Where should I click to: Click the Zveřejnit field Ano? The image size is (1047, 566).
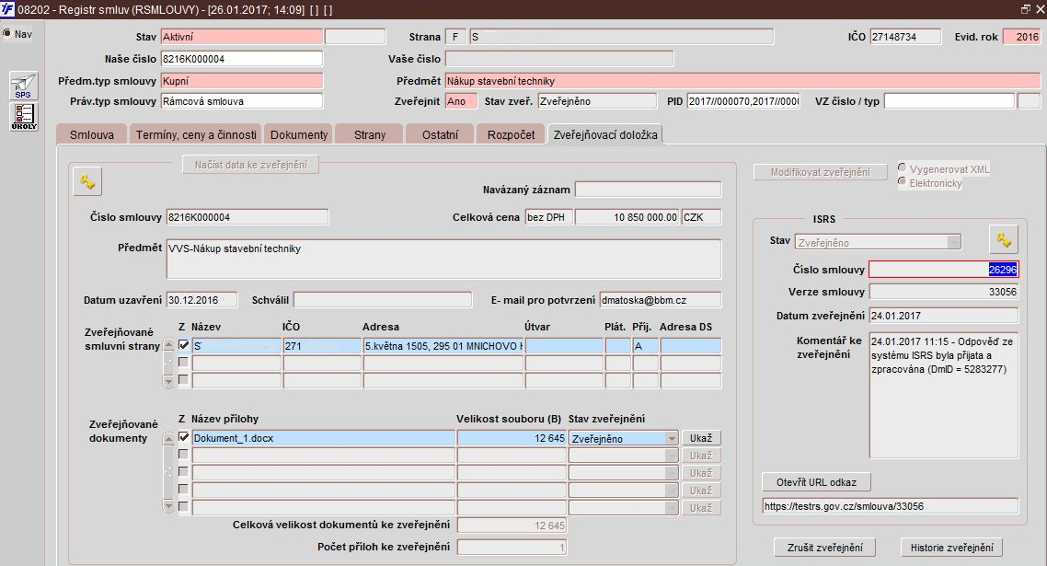[461, 101]
